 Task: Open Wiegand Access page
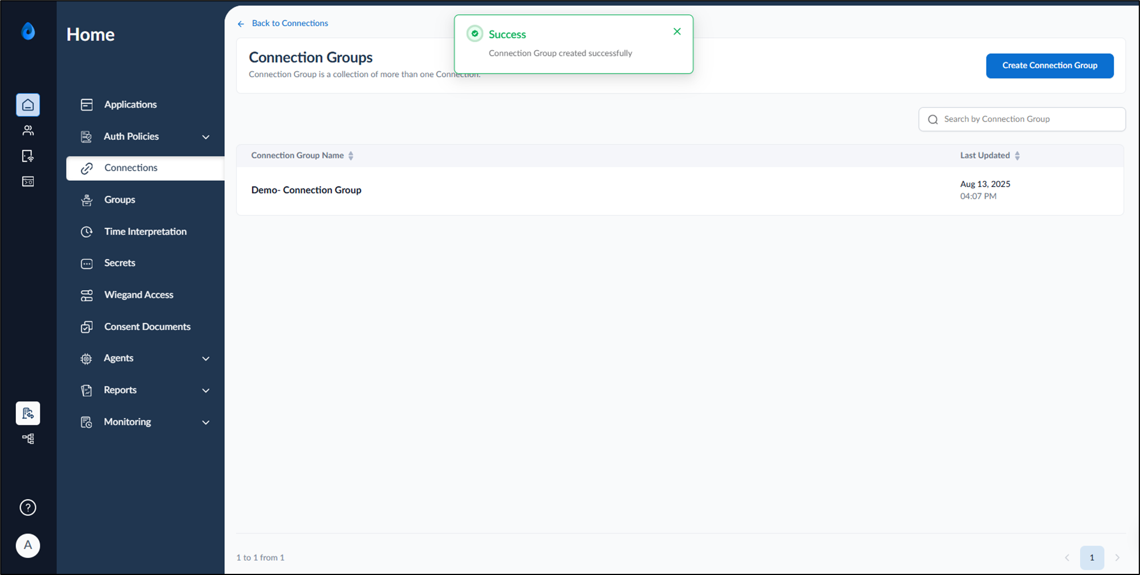(138, 295)
